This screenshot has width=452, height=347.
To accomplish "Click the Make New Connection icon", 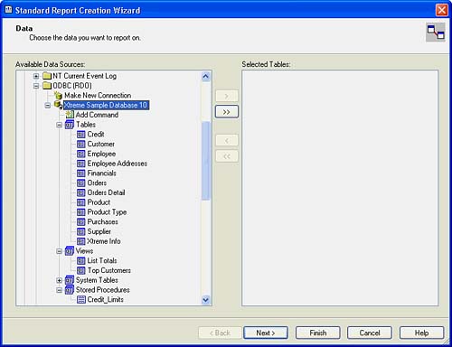I will [x=58, y=96].
